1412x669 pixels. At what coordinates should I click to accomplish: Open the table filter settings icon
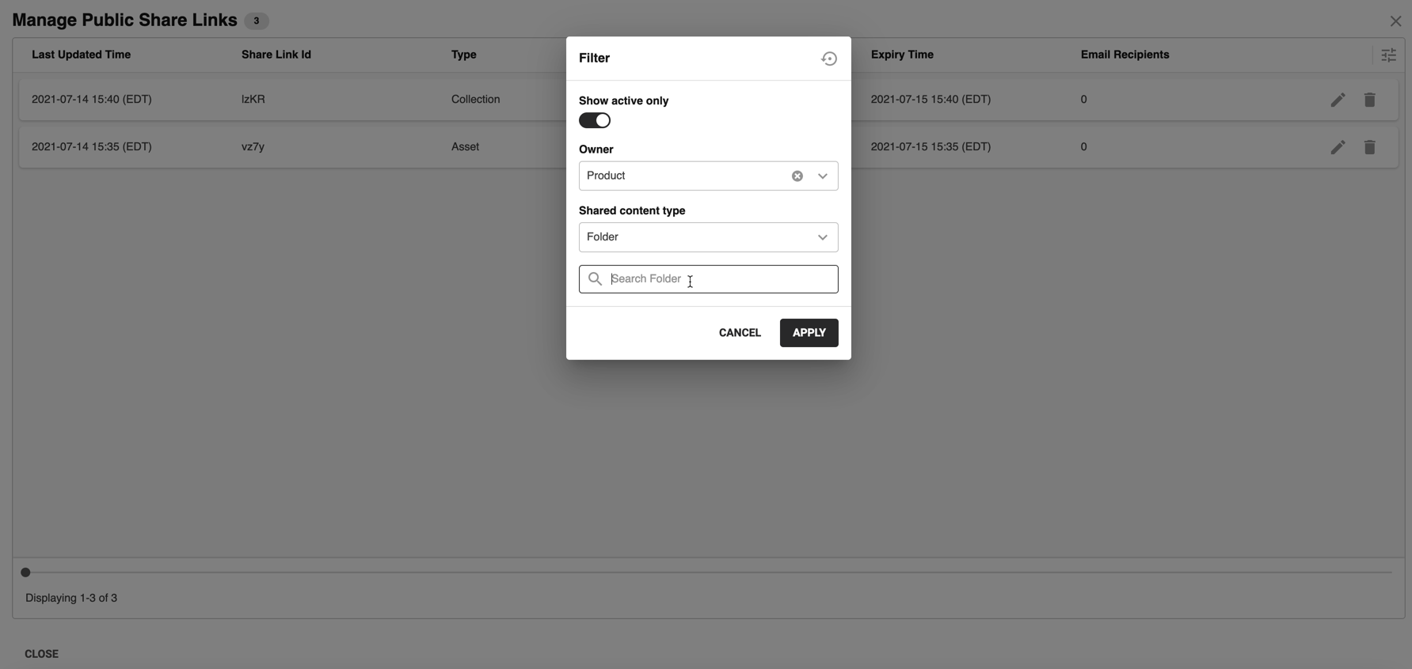click(x=1389, y=55)
